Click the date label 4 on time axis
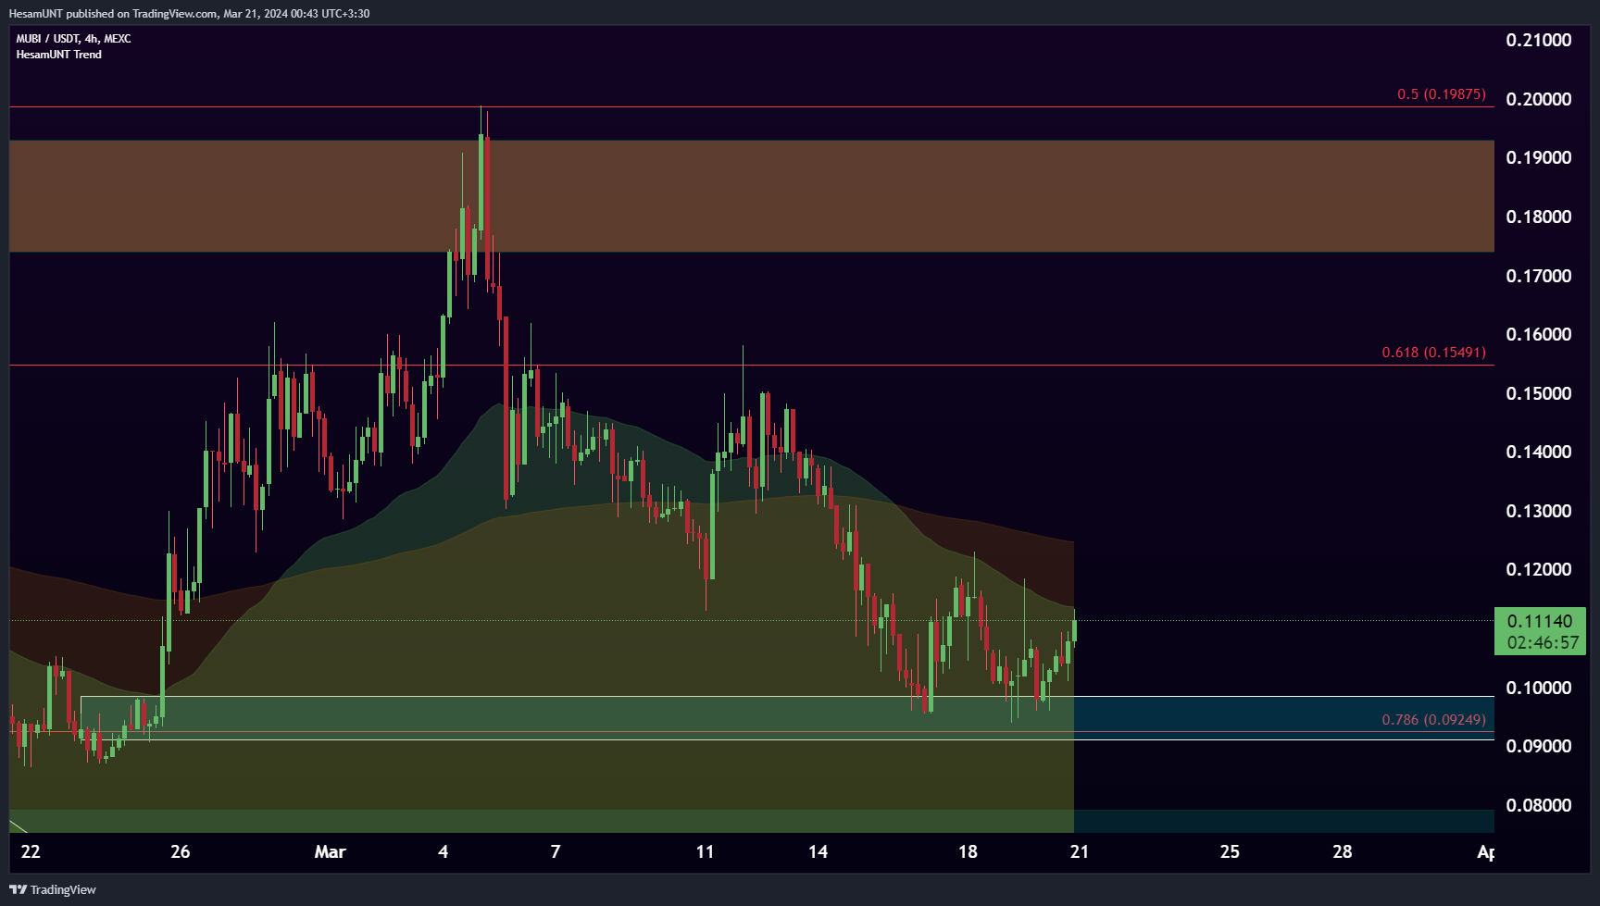The width and height of the screenshot is (1600, 906). pos(444,851)
